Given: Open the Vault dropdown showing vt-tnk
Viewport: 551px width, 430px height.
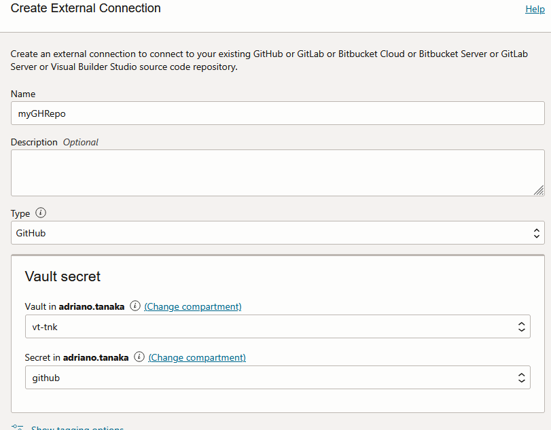Looking at the screenshot, I should [x=278, y=326].
